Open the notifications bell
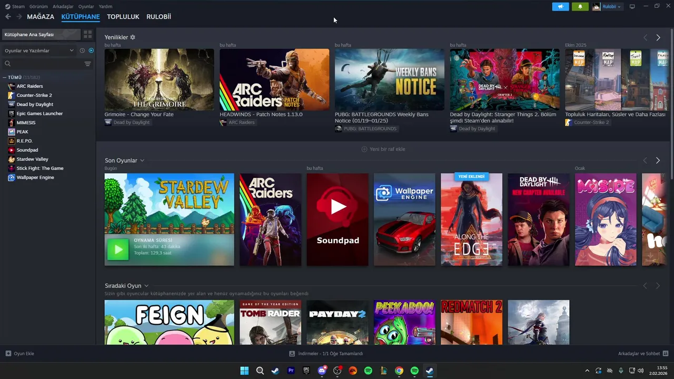This screenshot has height=379, width=674. pos(580,7)
